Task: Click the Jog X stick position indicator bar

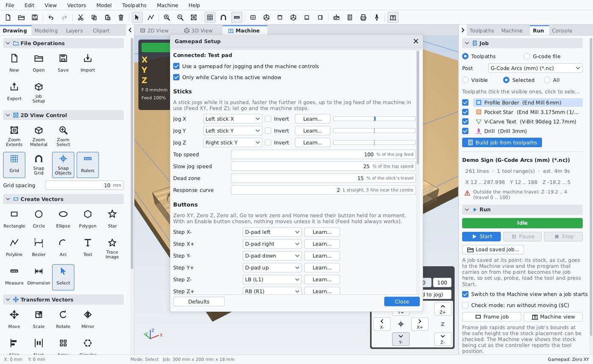Action: pyautogui.click(x=374, y=119)
